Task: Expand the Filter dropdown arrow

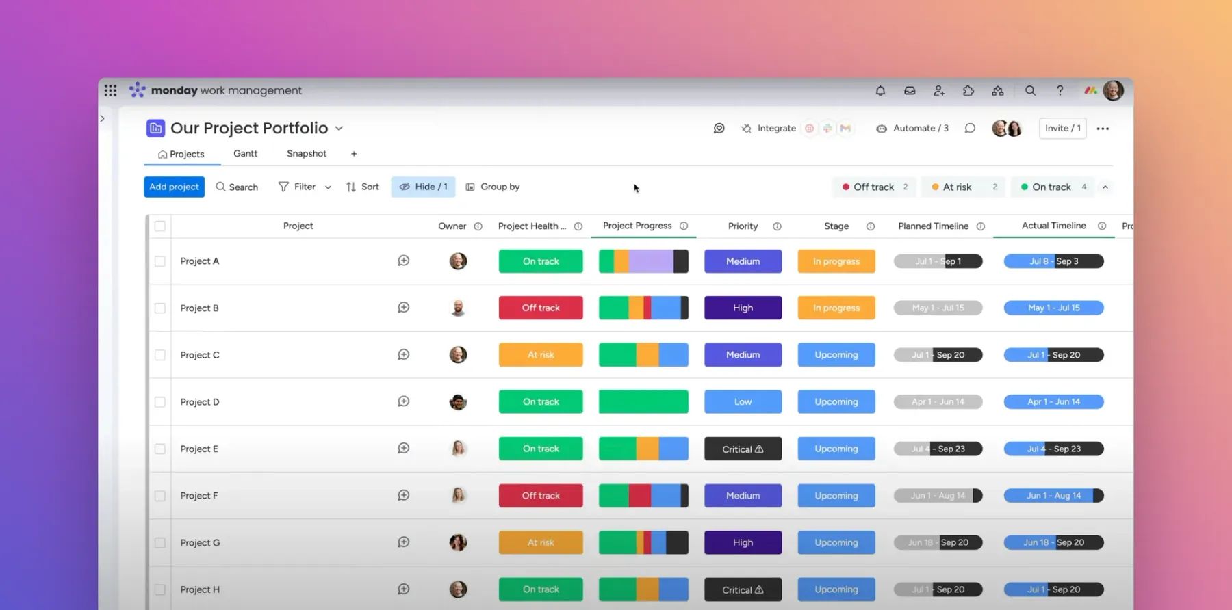Action: (x=328, y=187)
